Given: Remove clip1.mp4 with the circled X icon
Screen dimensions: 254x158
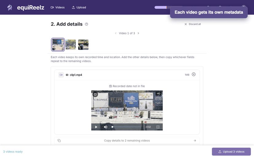Looking at the screenshot, I should [x=194, y=74].
